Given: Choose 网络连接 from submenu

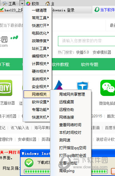Looking at the screenshot, I should click(71, 117).
